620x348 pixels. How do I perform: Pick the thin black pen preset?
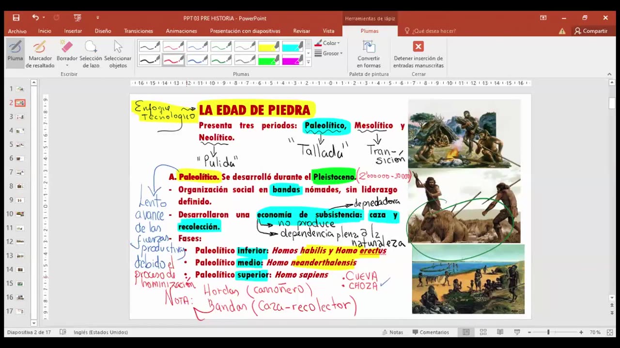click(x=149, y=46)
